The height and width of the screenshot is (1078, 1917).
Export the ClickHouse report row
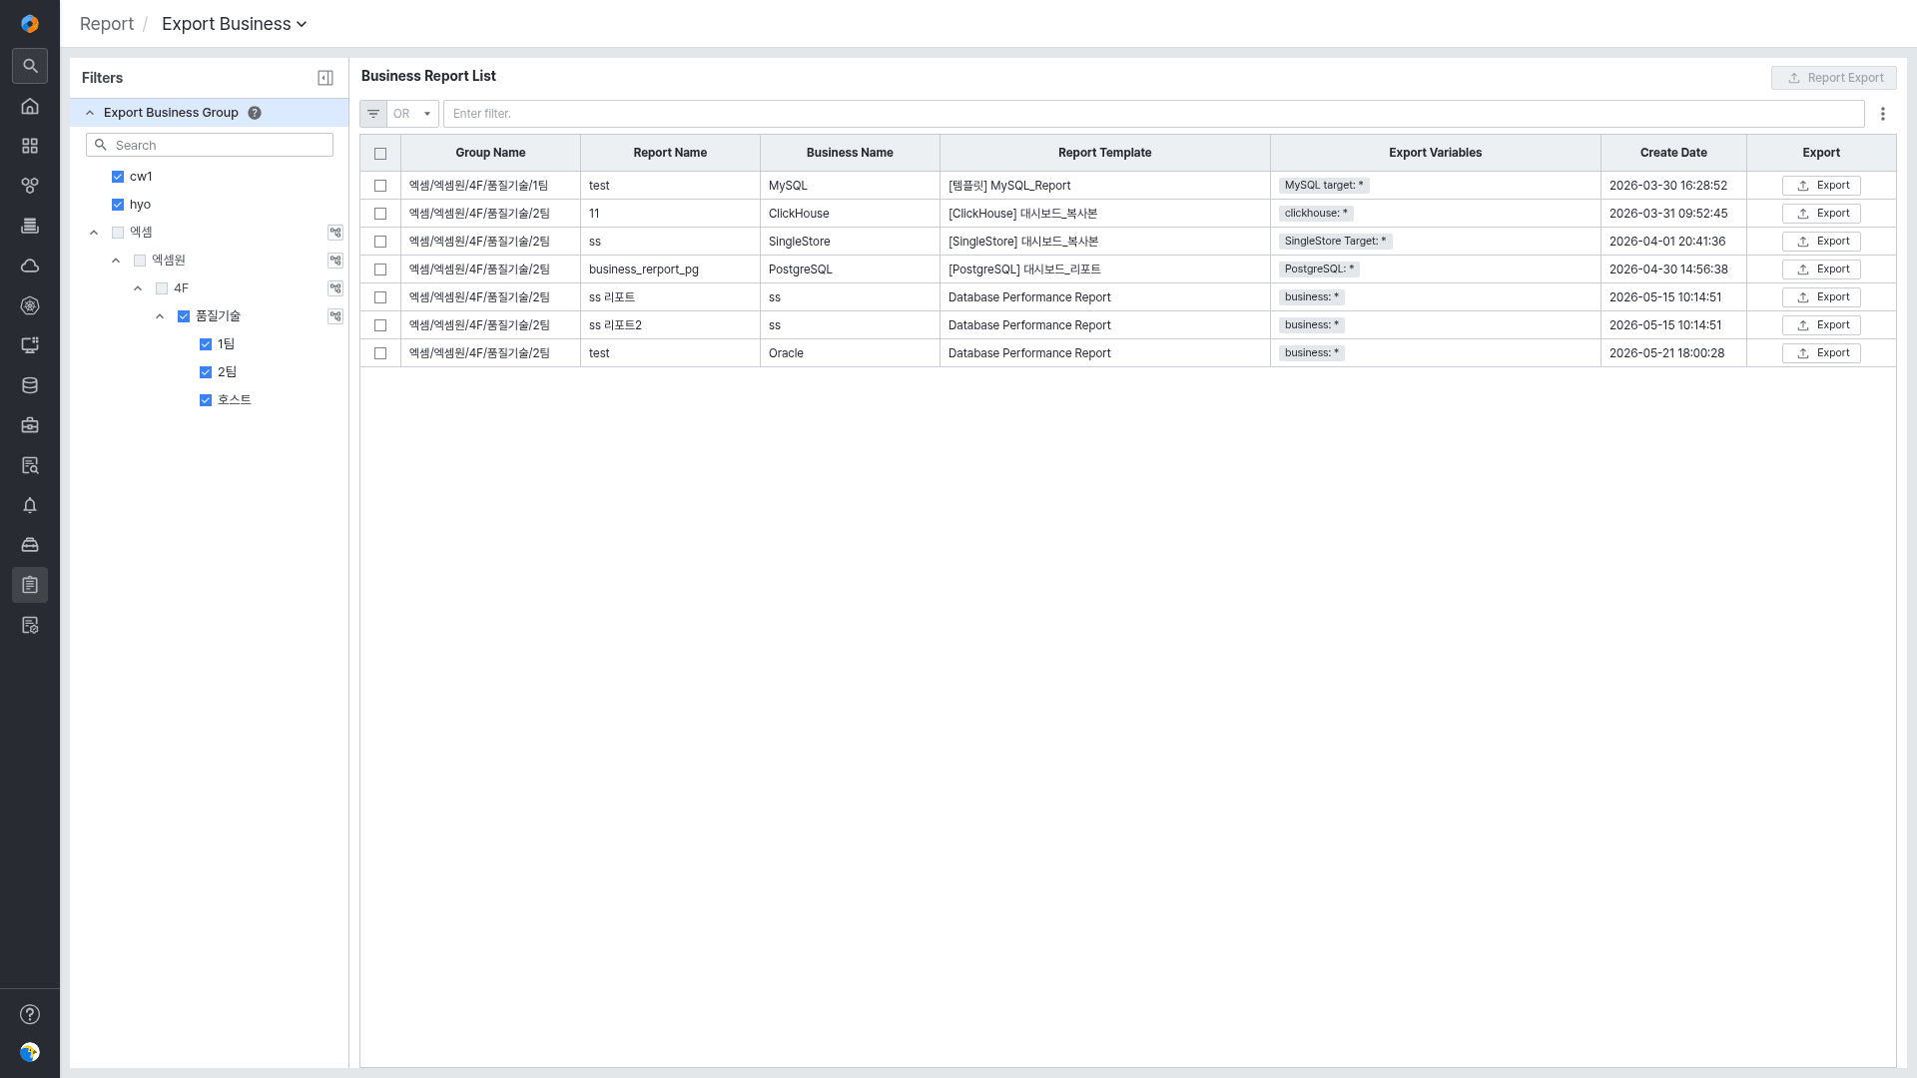pos(1821,214)
